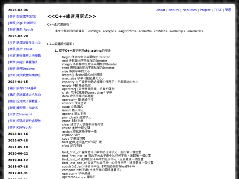239x179 pixels.
Task: Collapse the 2025-02-20 date group
Action: pos(18,36)
